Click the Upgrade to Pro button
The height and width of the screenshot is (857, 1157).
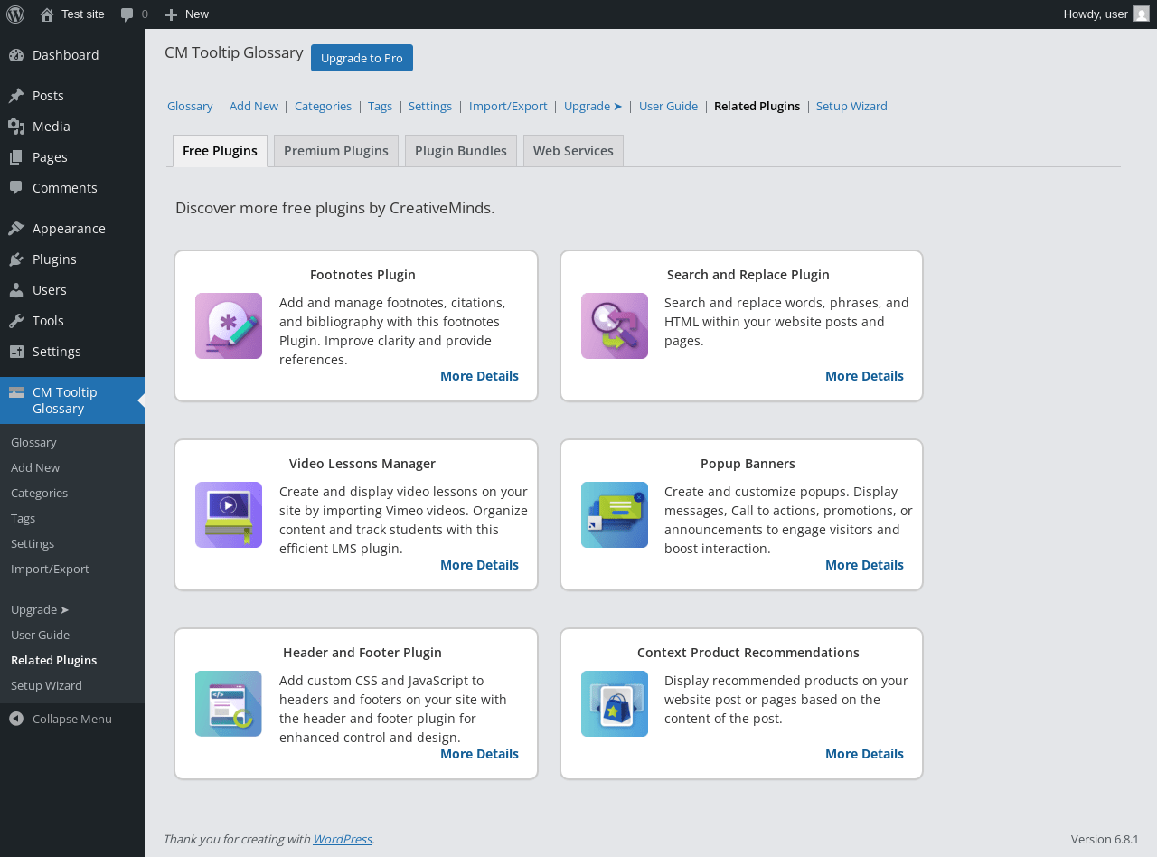[362, 58]
